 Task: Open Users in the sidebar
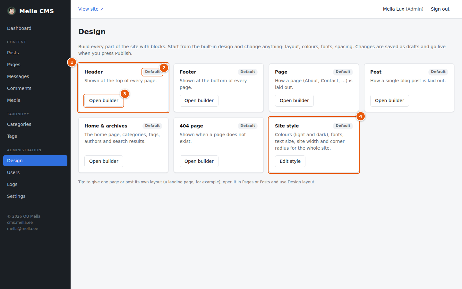35,172
